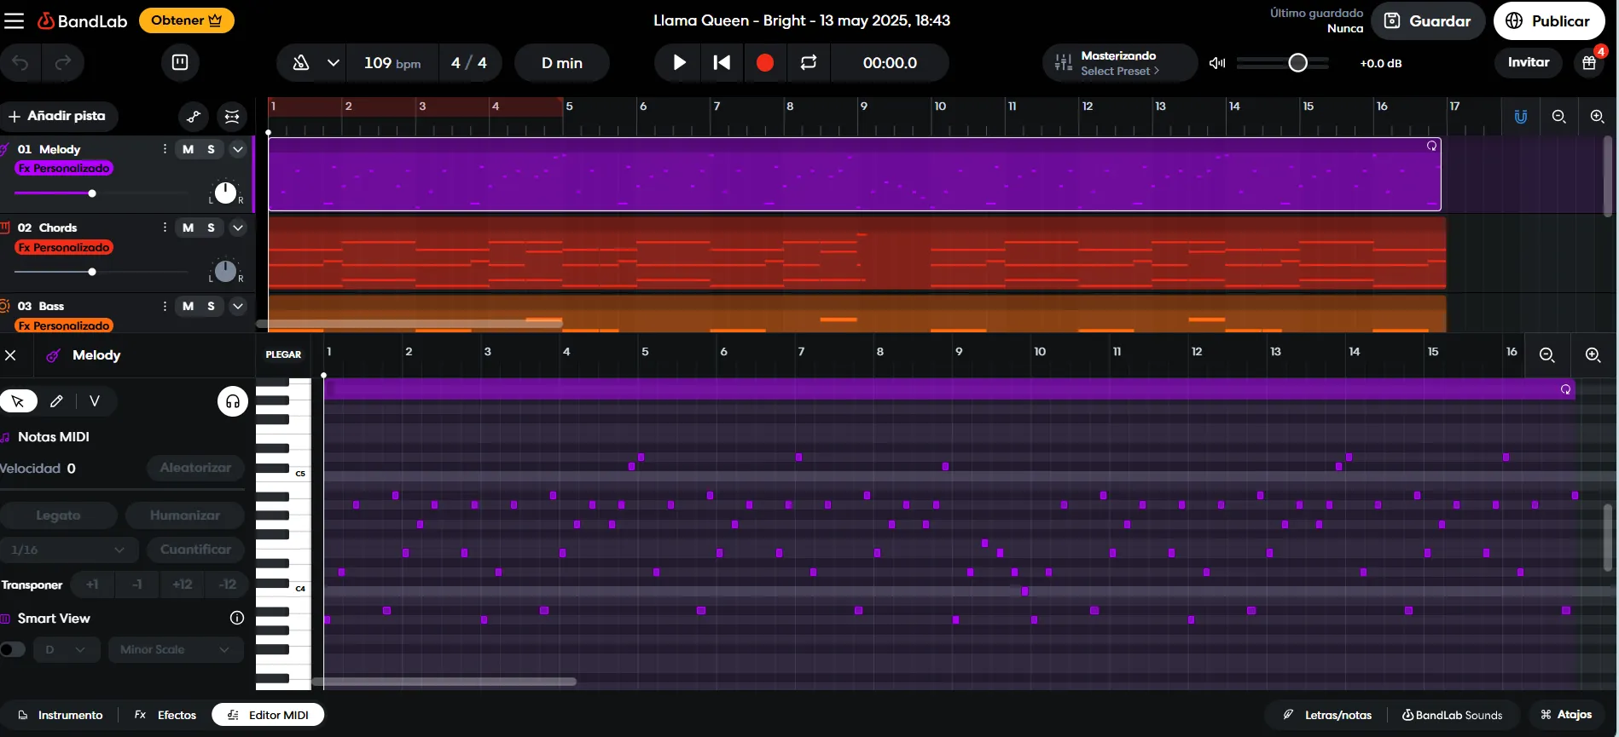Viewport: 1619px width, 737px height.
Task: Change the 4/4 time signature
Action: (469, 63)
